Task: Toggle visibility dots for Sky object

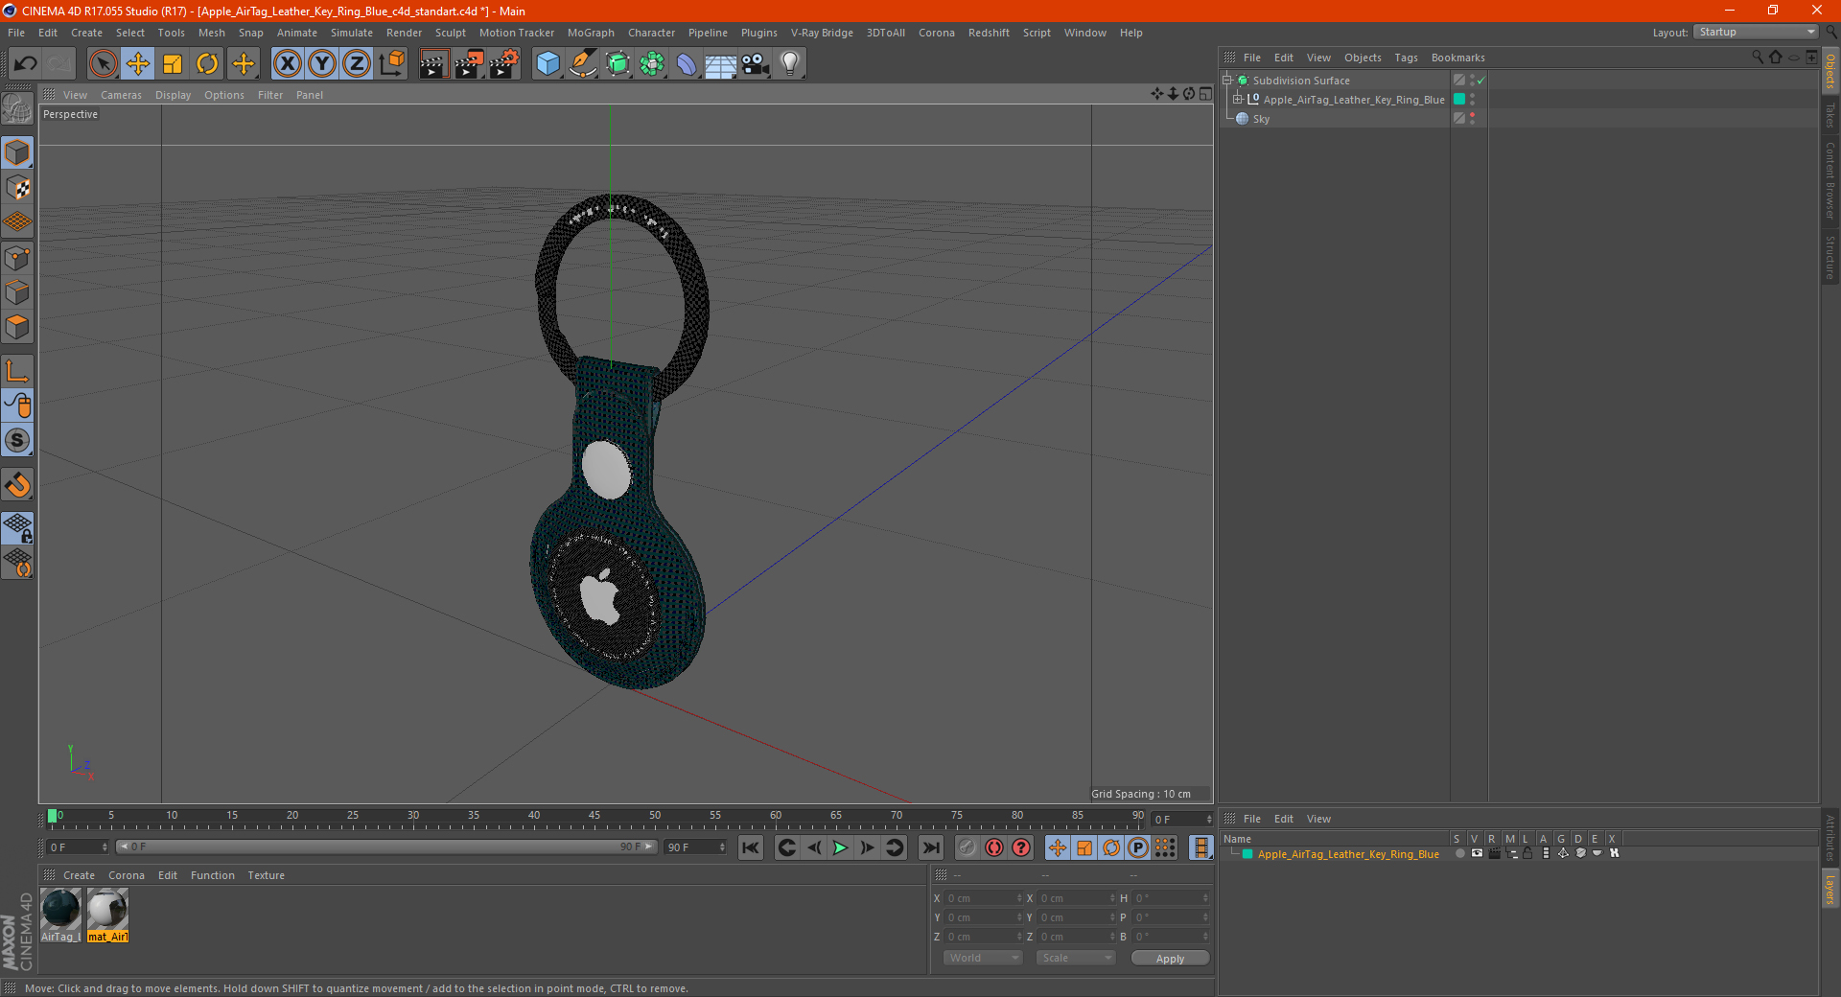Action: (1472, 119)
